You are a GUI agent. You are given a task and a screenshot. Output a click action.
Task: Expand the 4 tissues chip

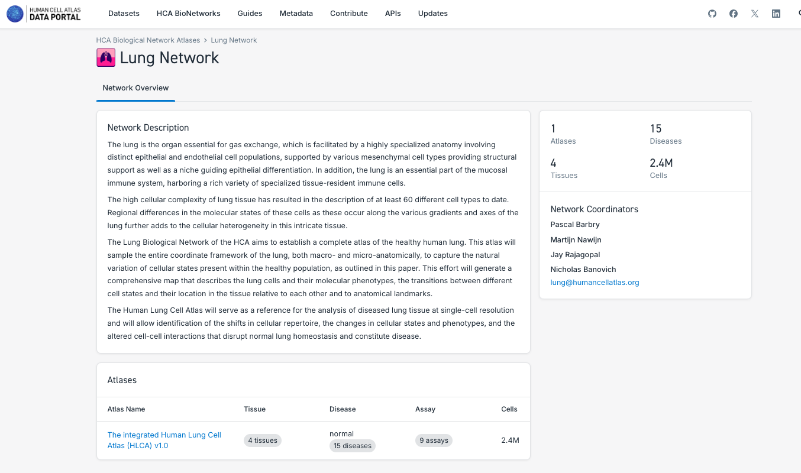[x=263, y=440]
